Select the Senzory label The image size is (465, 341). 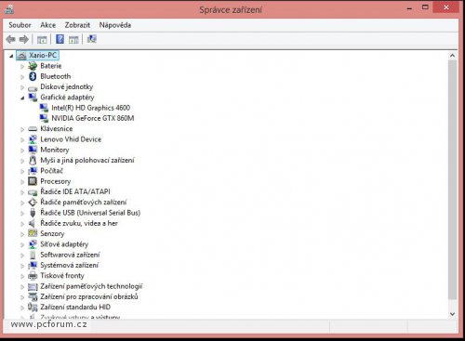pyautogui.click(x=52, y=233)
